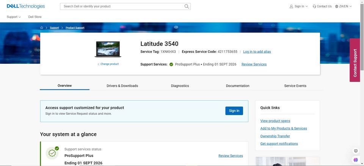
Task: Open the ZA/EN region language selector
Action: (x=344, y=6)
